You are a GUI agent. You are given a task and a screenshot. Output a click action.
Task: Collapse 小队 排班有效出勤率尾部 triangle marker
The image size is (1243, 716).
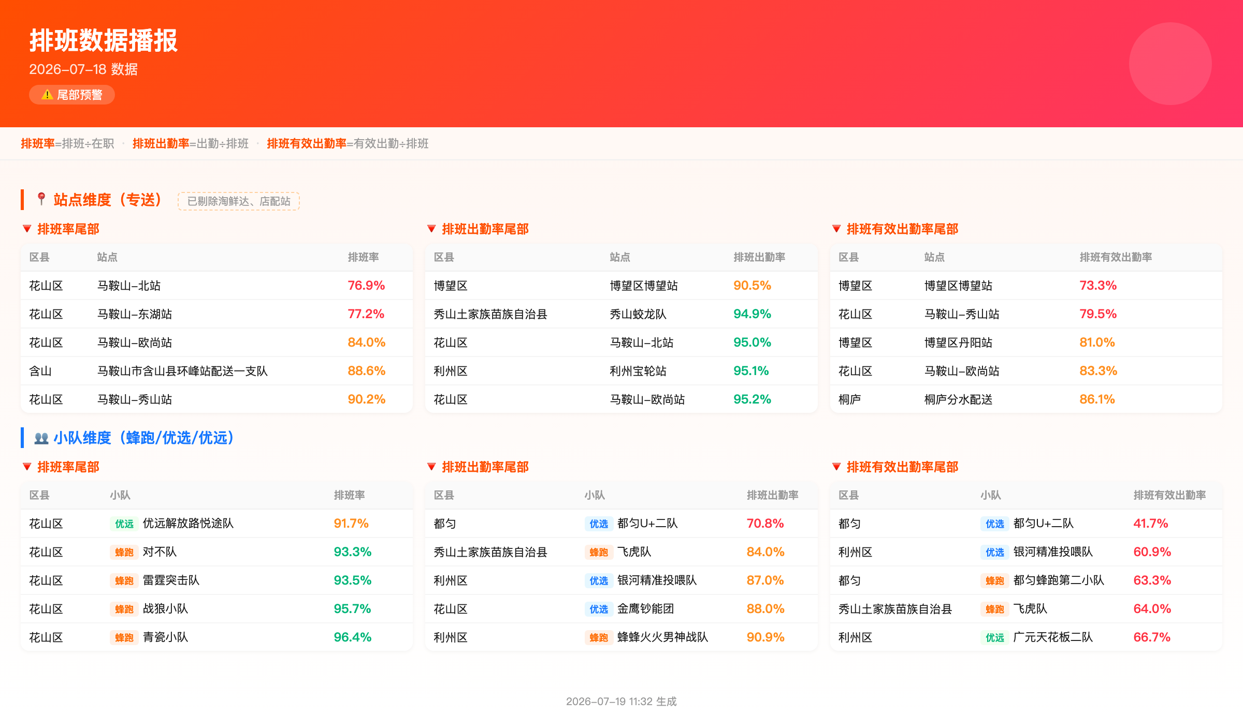pyautogui.click(x=836, y=467)
